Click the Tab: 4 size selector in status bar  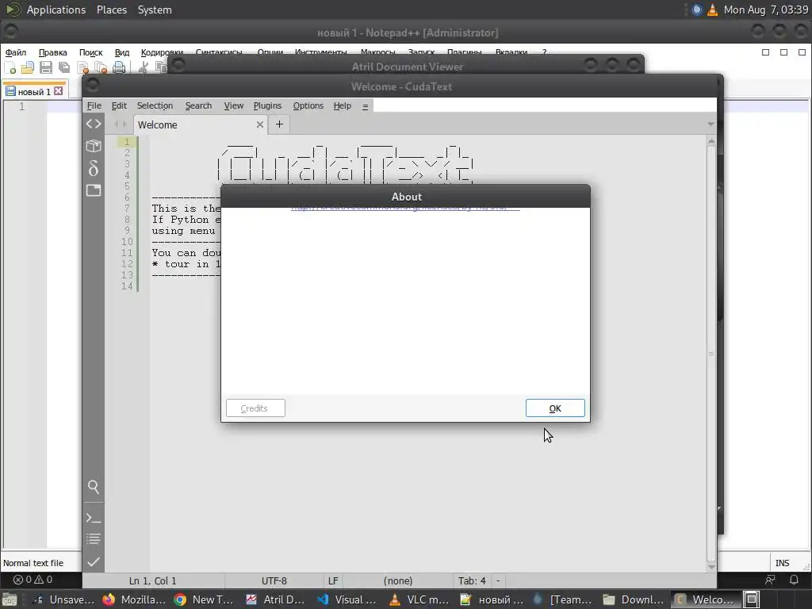[472, 581]
